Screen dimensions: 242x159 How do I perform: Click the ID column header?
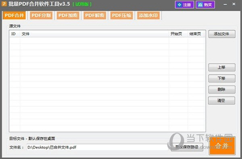coord(15,34)
